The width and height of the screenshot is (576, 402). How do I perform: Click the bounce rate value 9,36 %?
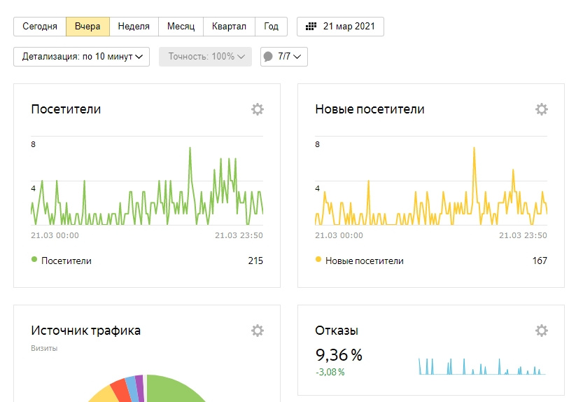click(339, 355)
